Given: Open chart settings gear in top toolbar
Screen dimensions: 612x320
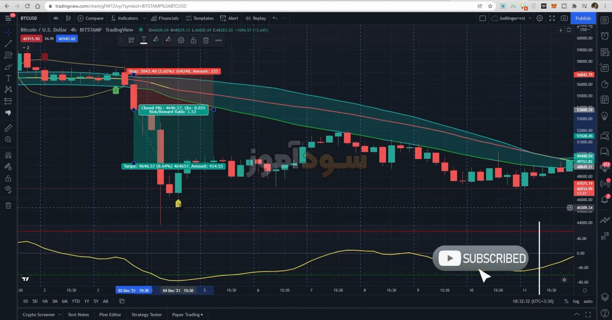Looking at the screenshot, I should pyautogui.click(x=540, y=18).
